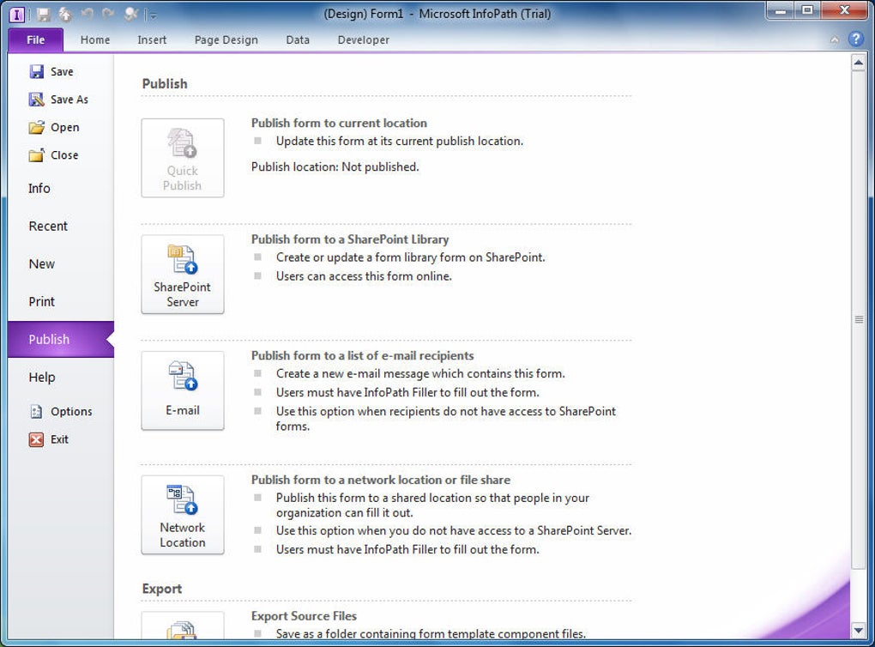Click the Save floppy disk icon in sidebar
This screenshot has height=647, width=875.
click(36, 71)
